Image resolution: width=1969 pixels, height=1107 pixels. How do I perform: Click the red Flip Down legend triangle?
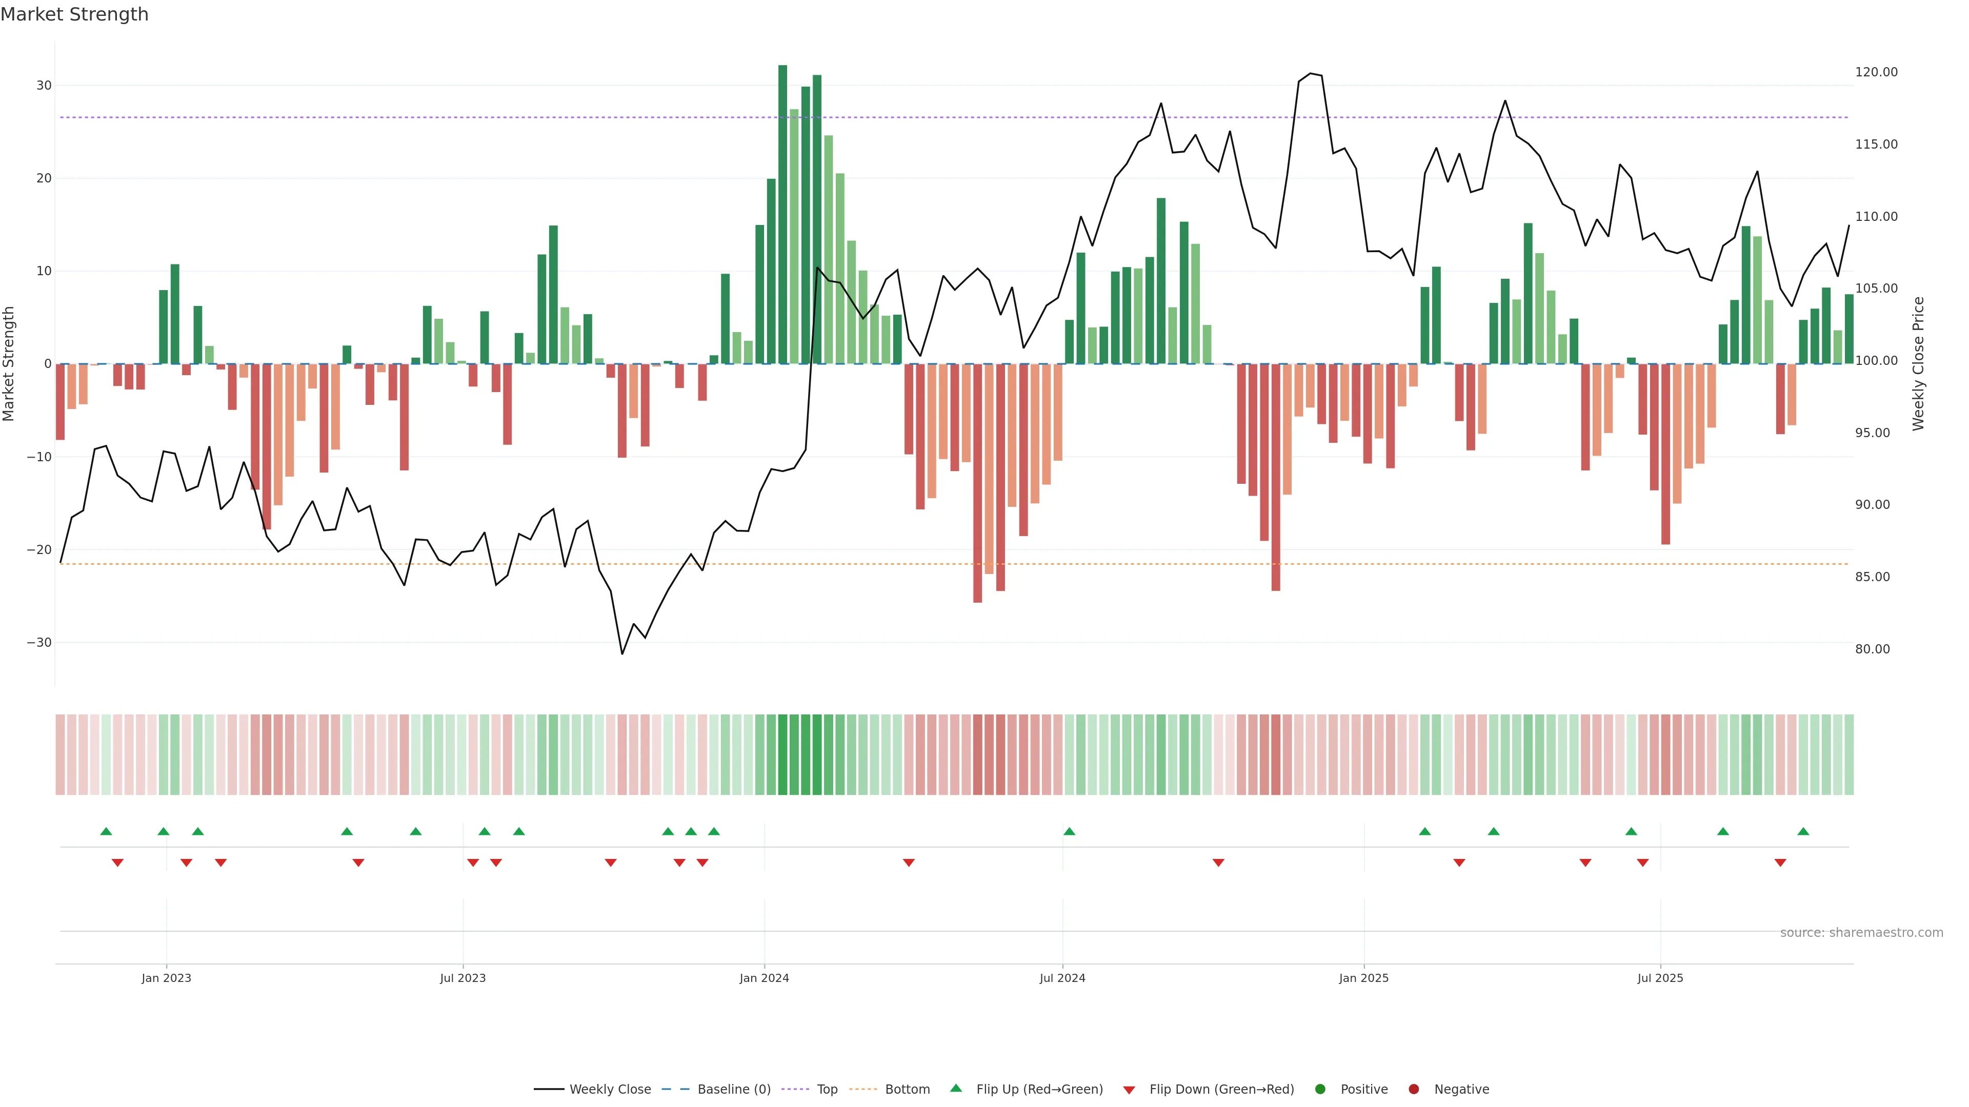(1129, 1090)
